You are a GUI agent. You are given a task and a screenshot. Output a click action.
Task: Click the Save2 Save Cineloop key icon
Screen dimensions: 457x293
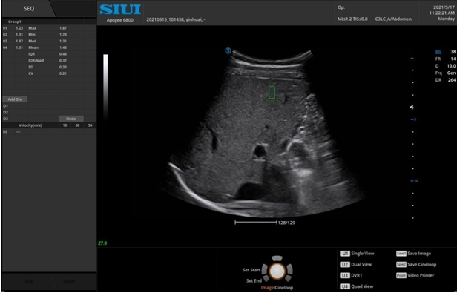401,264
